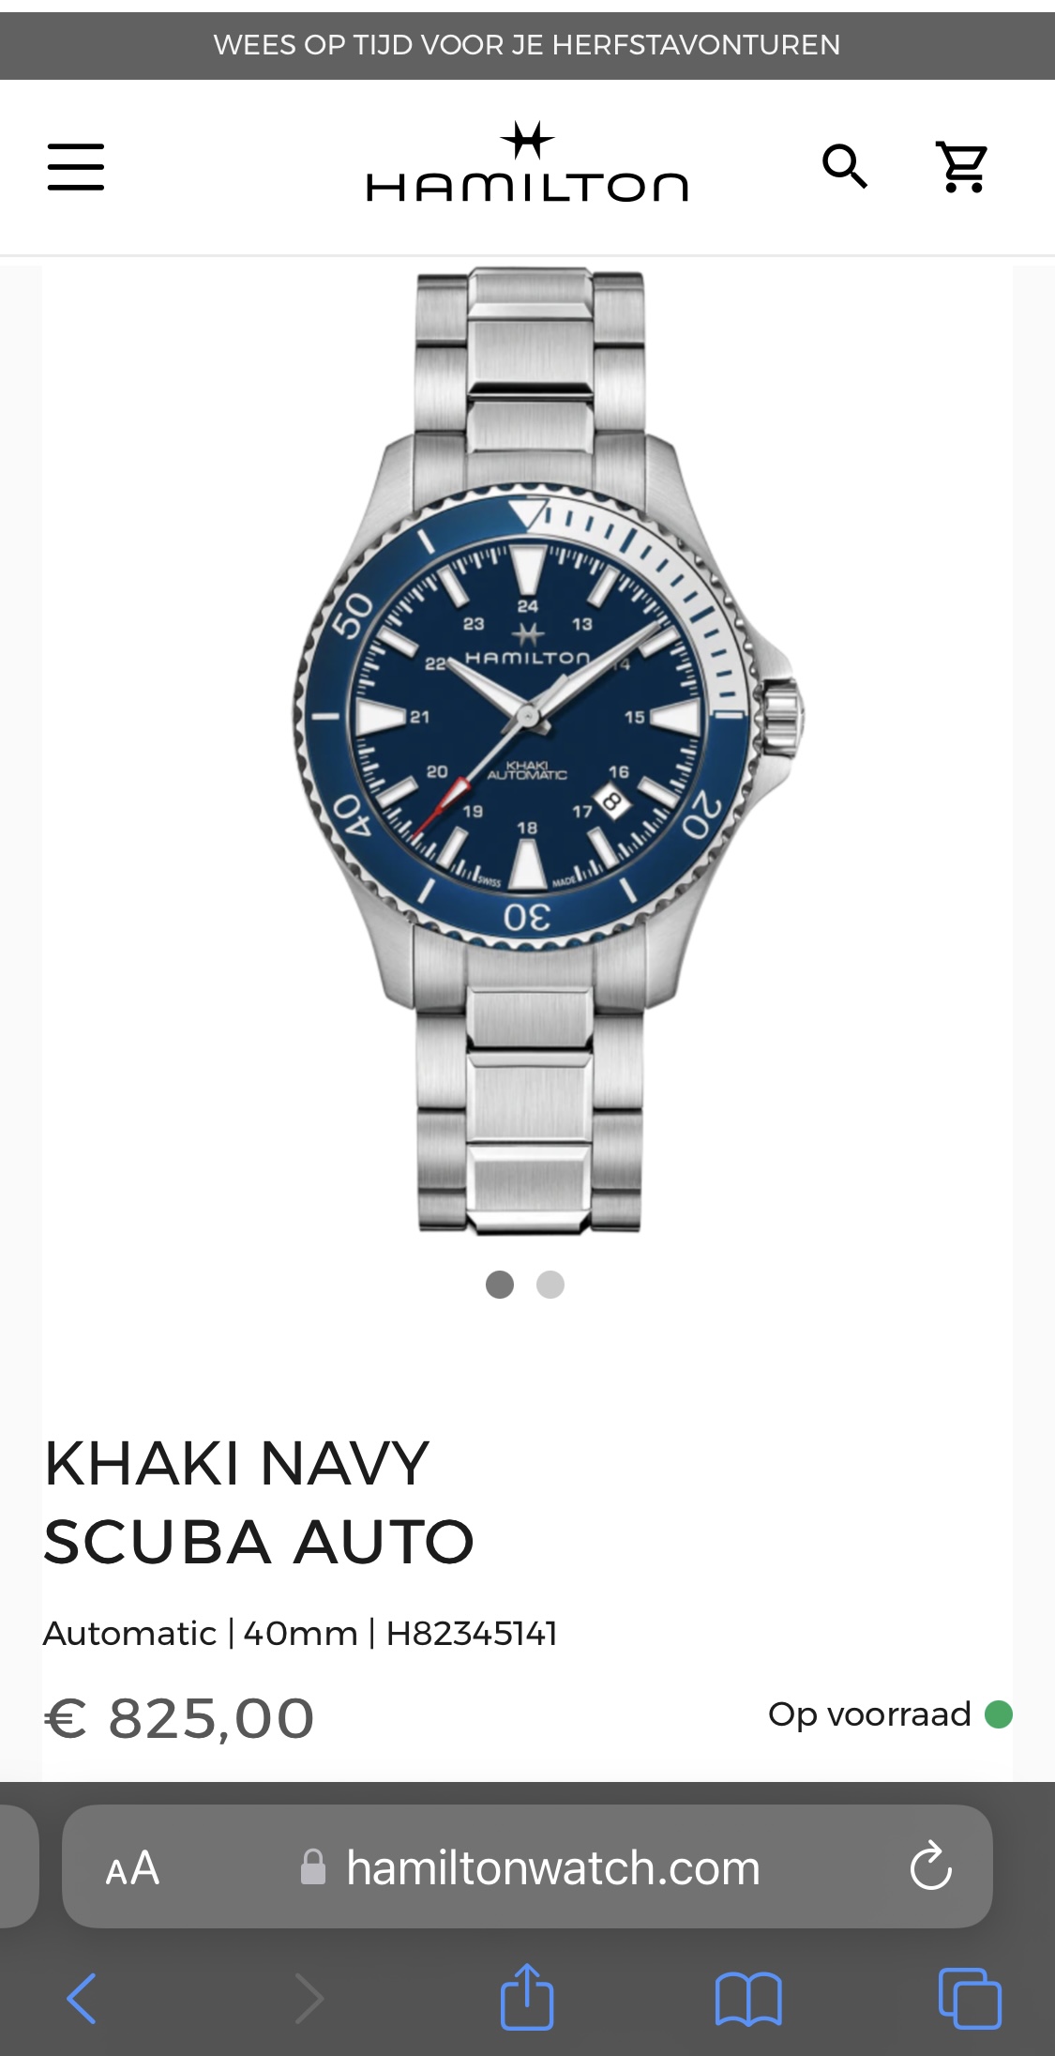Tap the search magnifier icon
This screenshot has width=1055, height=2056.
845,167
